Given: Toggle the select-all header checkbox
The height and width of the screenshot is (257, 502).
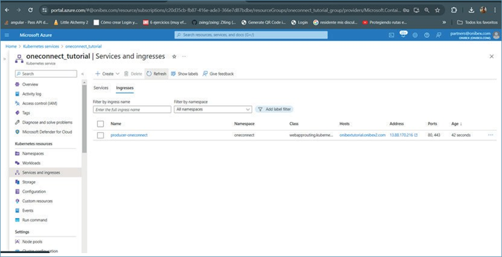Looking at the screenshot, I should [x=101, y=124].
